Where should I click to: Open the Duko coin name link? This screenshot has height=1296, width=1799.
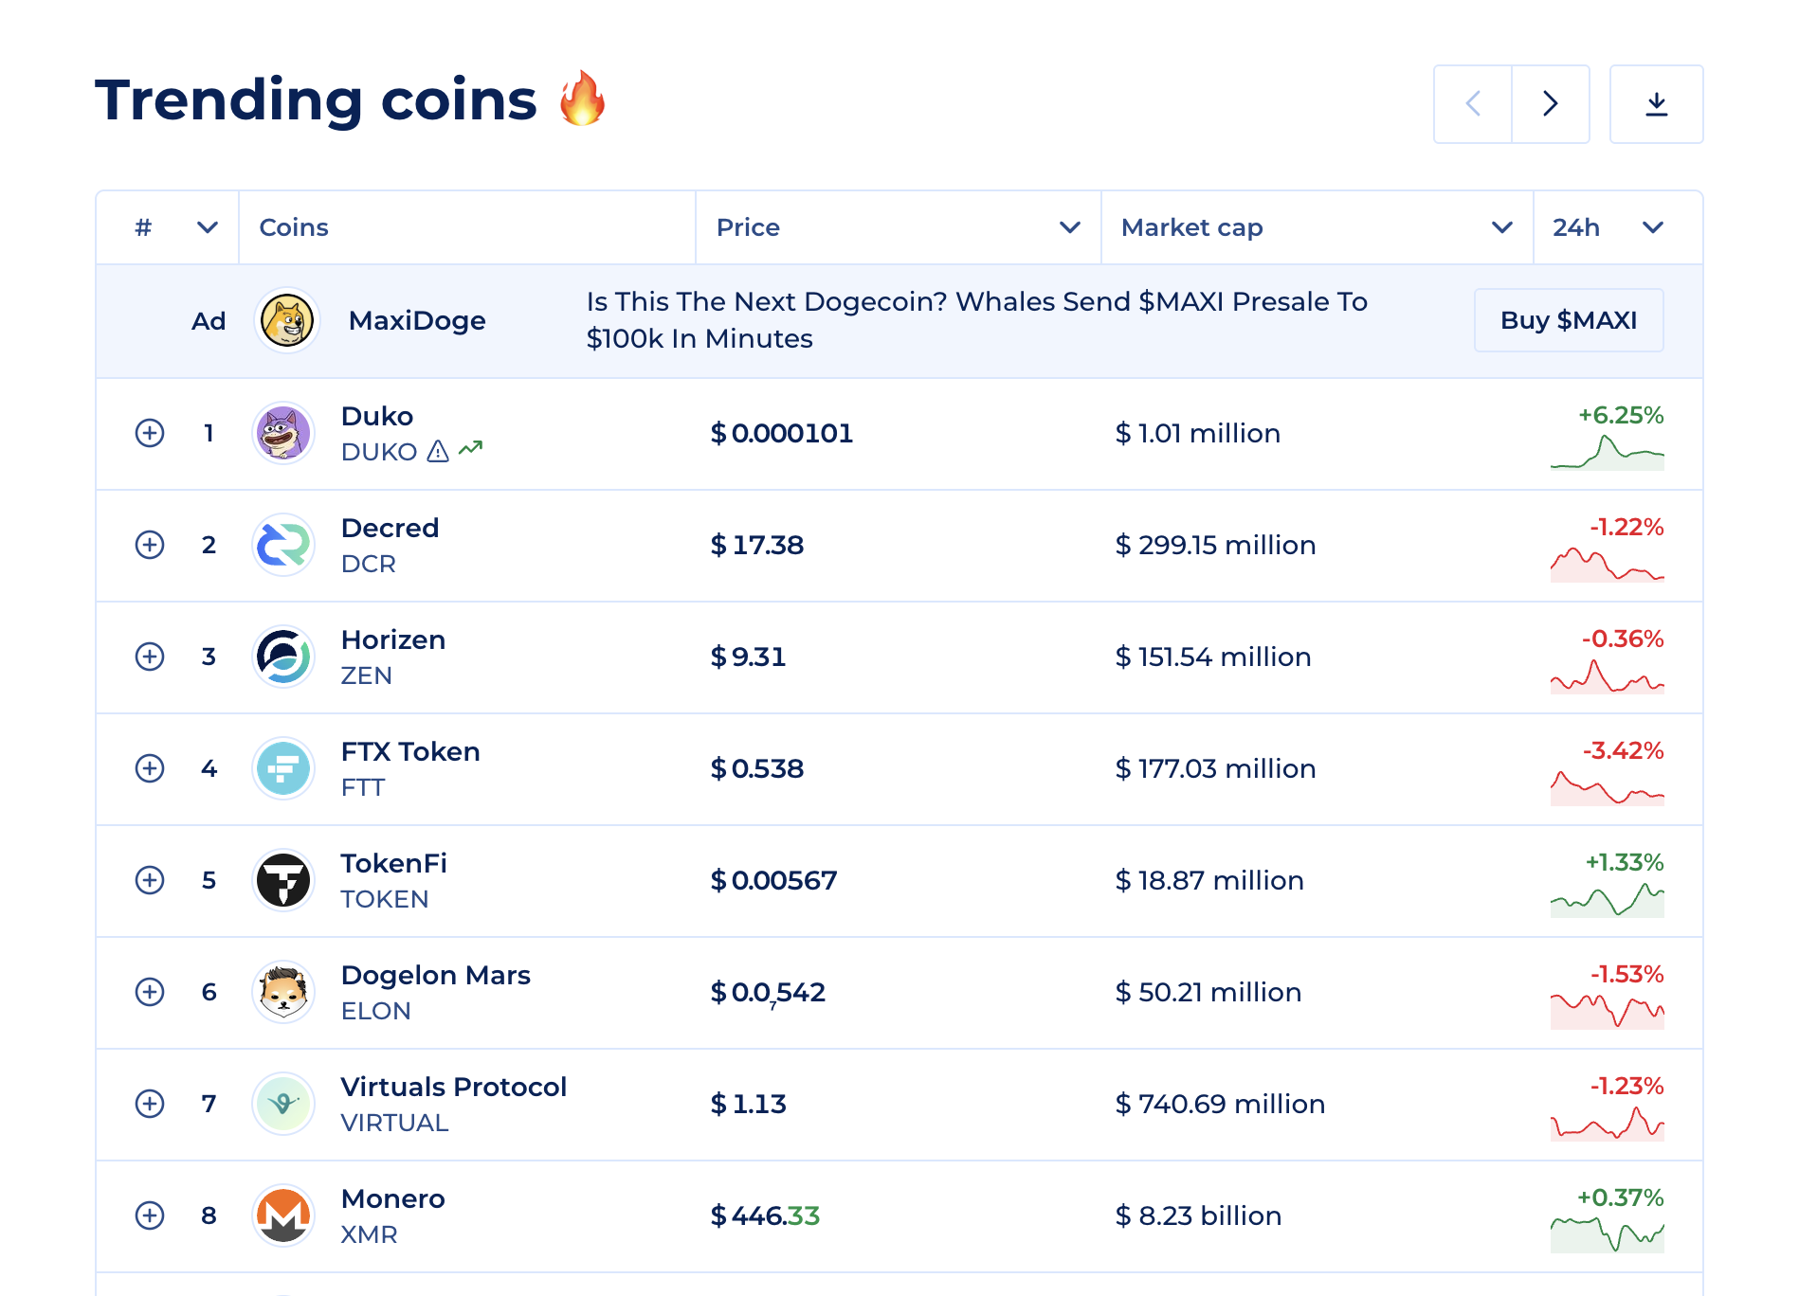tap(377, 416)
